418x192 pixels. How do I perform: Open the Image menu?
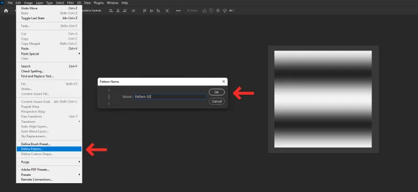28,3
